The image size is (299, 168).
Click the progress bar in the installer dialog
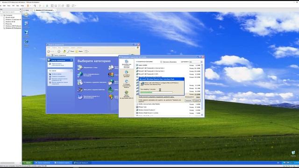(x=157, y=92)
